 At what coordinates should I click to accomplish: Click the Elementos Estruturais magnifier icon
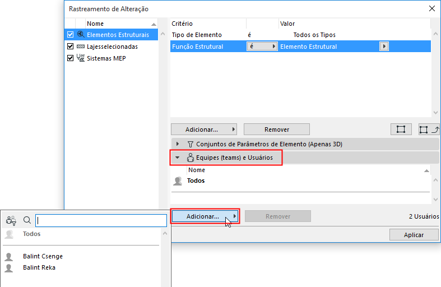point(80,35)
